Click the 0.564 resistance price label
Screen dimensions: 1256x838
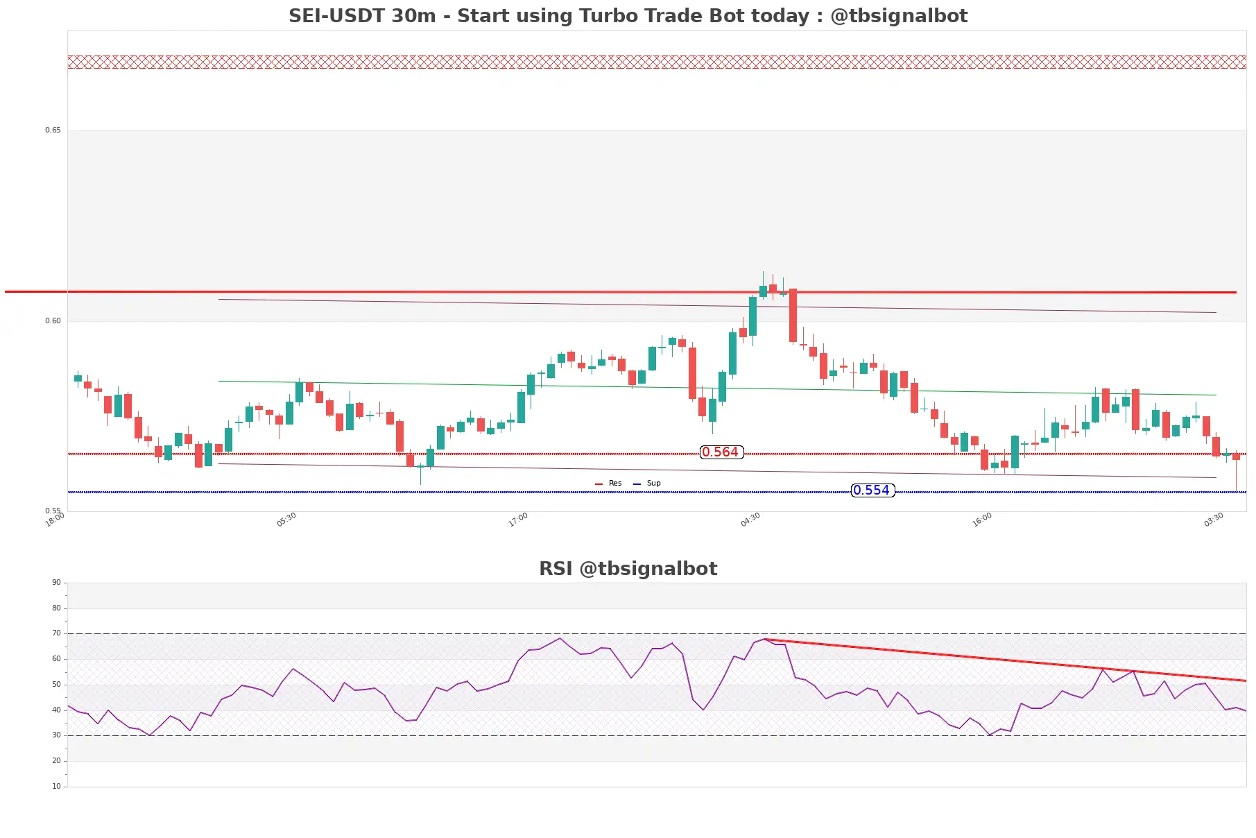(721, 452)
